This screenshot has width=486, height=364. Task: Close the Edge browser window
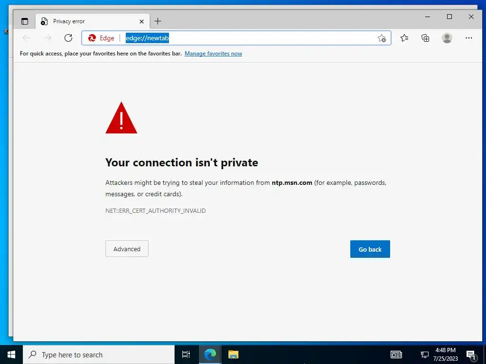pyautogui.click(x=471, y=17)
